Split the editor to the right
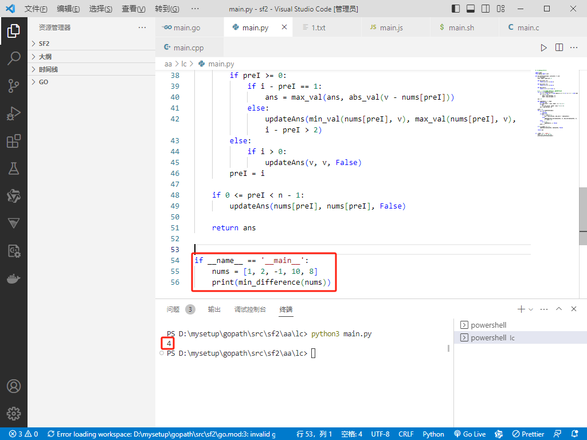The height and width of the screenshot is (440, 587). click(x=559, y=48)
